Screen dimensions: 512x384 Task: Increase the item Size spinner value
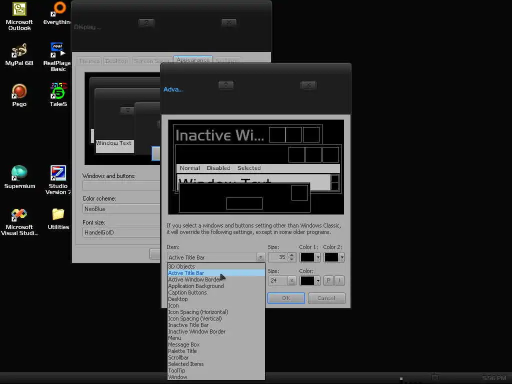pyautogui.click(x=292, y=255)
